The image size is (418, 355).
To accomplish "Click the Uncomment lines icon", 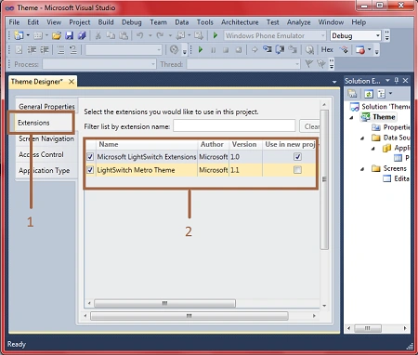I will (x=73, y=49).
